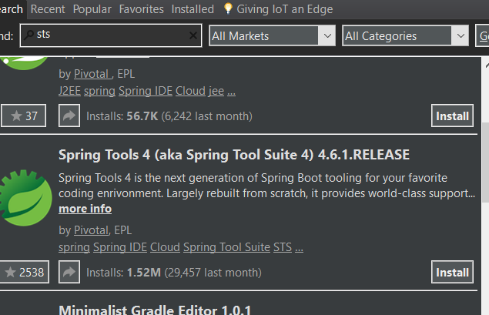Install the plugin with 56.7K installs
This screenshot has height=315, width=489.
(x=452, y=116)
